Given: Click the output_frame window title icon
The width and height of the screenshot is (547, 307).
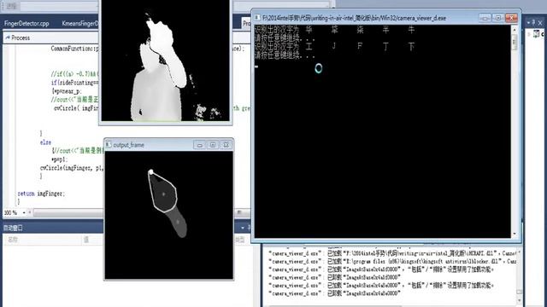Looking at the screenshot, I should click(109, 145).
